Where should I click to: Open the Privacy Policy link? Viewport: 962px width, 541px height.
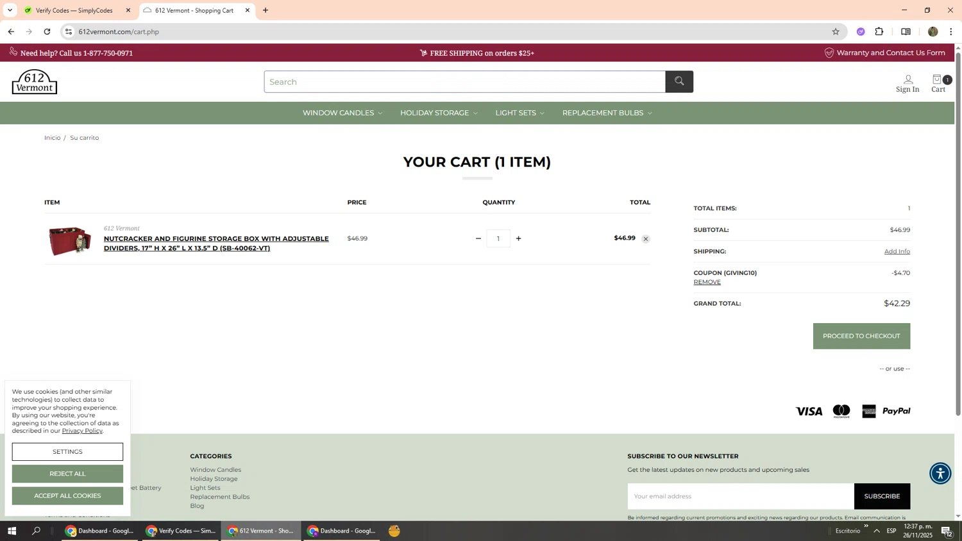coord(82,431)
